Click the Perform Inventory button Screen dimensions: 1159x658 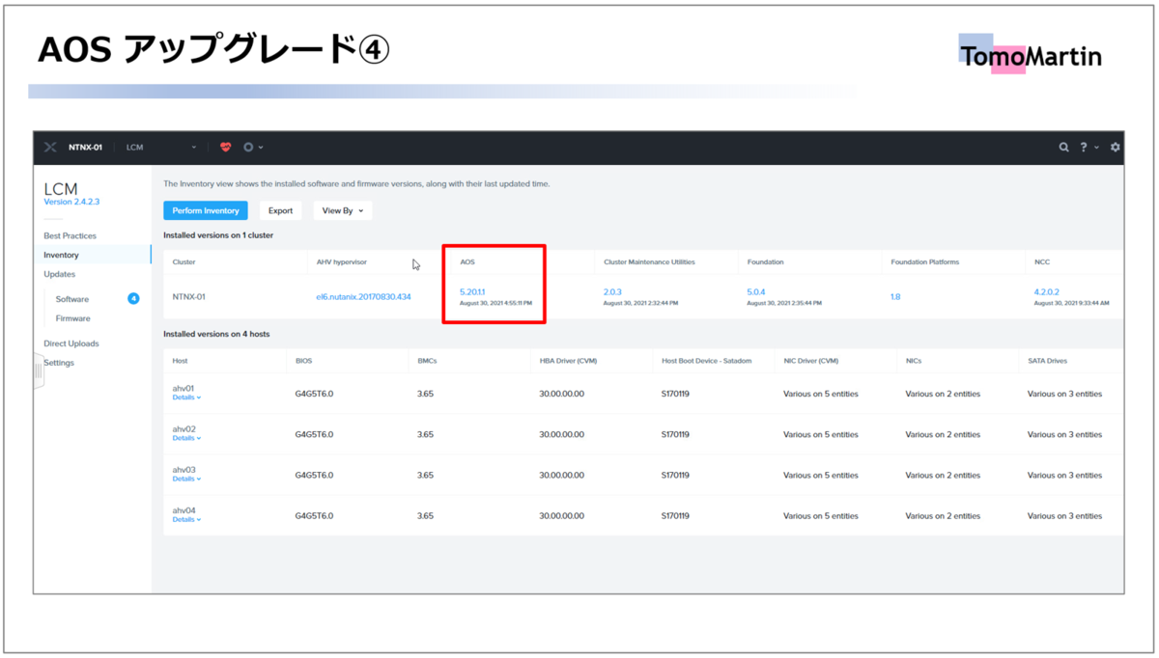tap(206, 210)
